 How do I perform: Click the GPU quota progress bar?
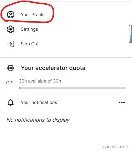(x=72, y=88)
